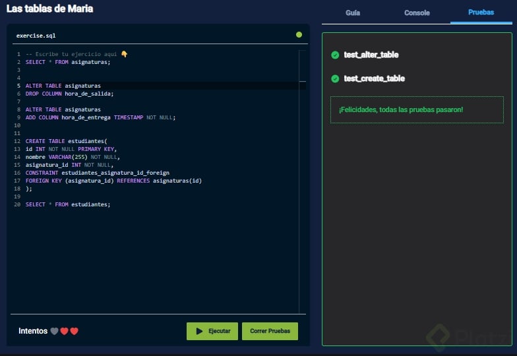This screenshot has height=356, width=517.
Task: Click the test_create_table green check icon
Action: click(335, 79)
